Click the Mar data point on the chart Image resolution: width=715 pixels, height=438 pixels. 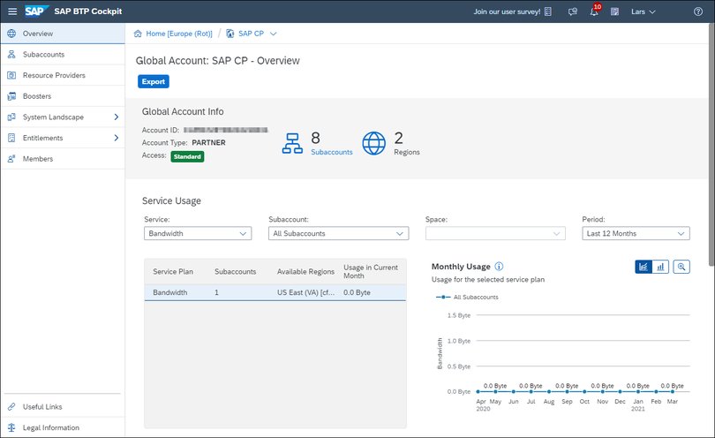[x=673, y=391]
